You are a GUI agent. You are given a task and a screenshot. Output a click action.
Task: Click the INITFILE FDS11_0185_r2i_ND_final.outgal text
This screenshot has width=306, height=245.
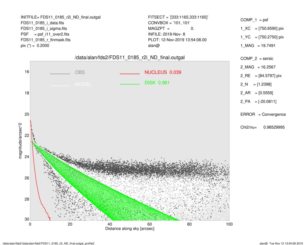(61, 17)
